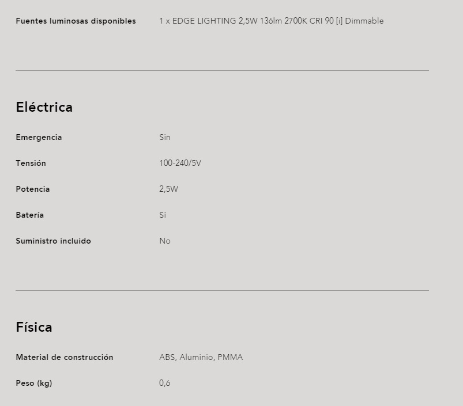Click the Potencia label
Image resolution: width=463 pixels, height=406 pixels.
33,189
